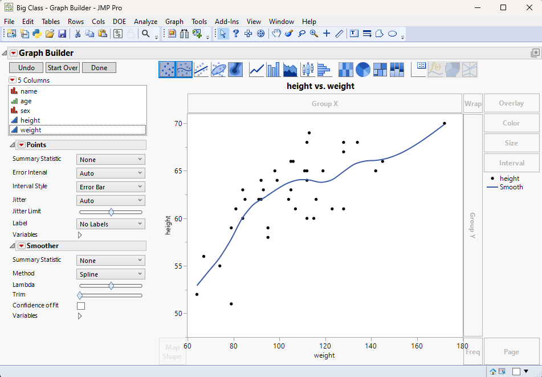Viewport: 542px width, 377px height.
Task: Open the Graph Builder red triangle menu
Action: (14, 53)
